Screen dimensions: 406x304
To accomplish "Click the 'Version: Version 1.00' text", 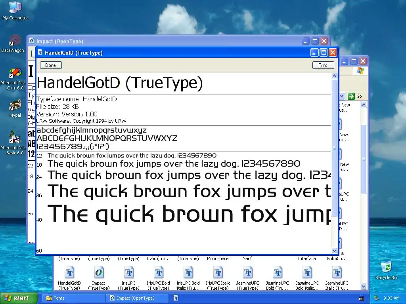I will (67, 114).
